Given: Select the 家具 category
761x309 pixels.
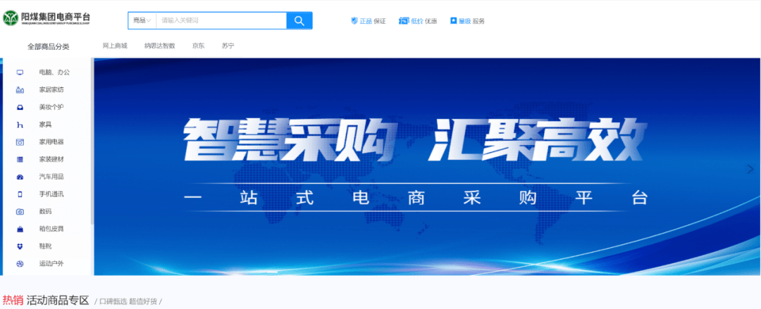Looking at the screenshot, I should (45, 125).
